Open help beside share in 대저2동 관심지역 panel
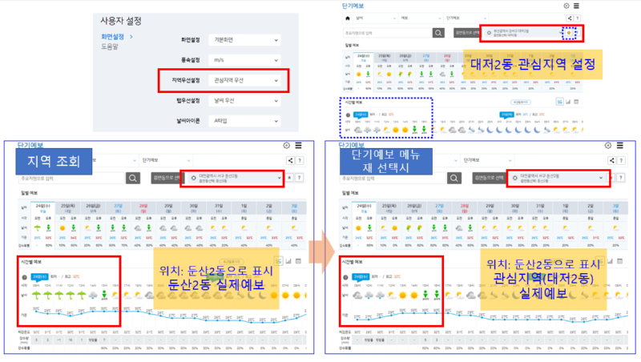 pos(577,18)
